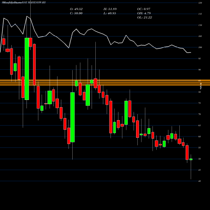
Task: Click the 95 price axis label
Action: pos(199,58)
